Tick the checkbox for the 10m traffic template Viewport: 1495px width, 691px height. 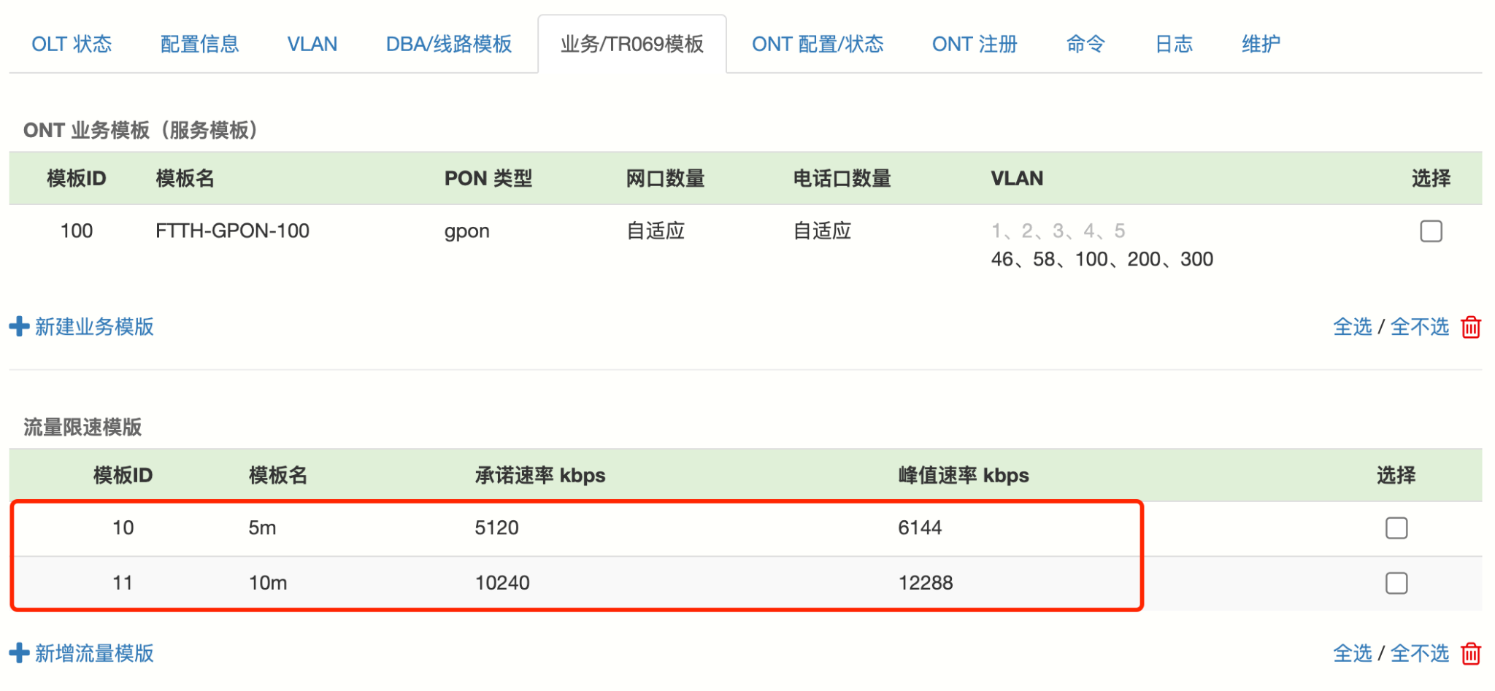click(1396, 583)
